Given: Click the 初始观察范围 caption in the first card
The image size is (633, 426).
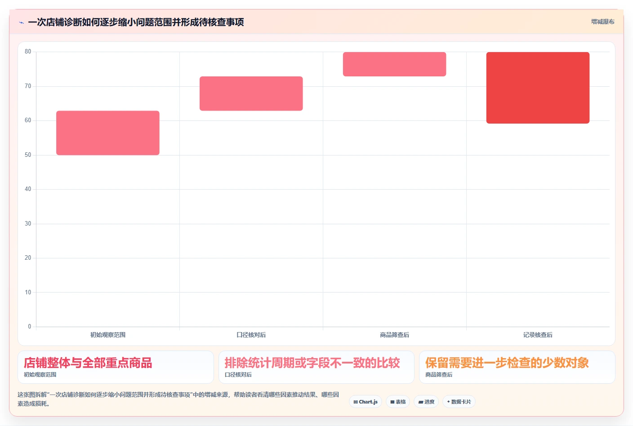Looking at the screenshot, I should tap(40, 375).
